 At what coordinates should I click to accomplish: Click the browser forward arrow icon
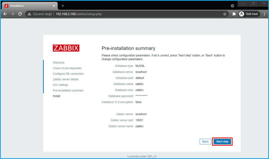[x=13, y=14]
